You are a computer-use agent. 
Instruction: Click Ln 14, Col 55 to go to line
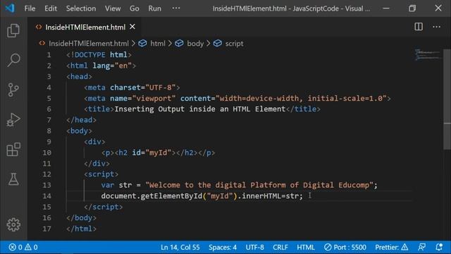(x=180, y=247)
